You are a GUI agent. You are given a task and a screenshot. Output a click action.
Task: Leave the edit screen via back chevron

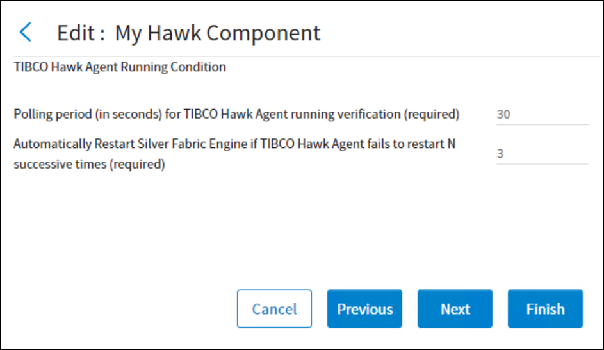(26, 32)
